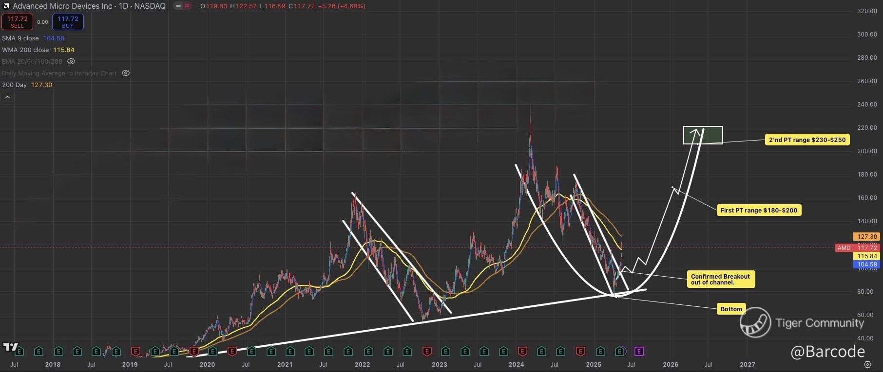Select the "Bottom" callout note
Screen dimensions: 883x372
731,309
